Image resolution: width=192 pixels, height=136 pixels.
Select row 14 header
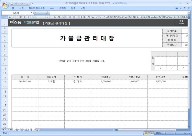pyautogui.click(x=5, y=82)
